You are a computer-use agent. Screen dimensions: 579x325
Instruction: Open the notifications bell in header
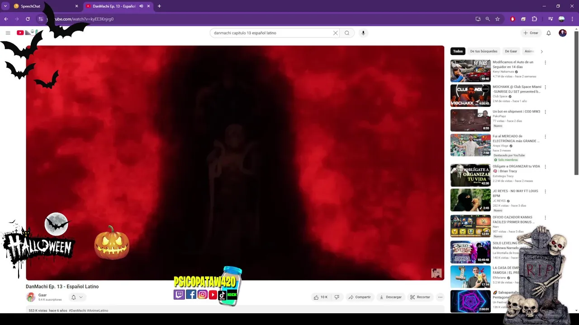point(548,33)
